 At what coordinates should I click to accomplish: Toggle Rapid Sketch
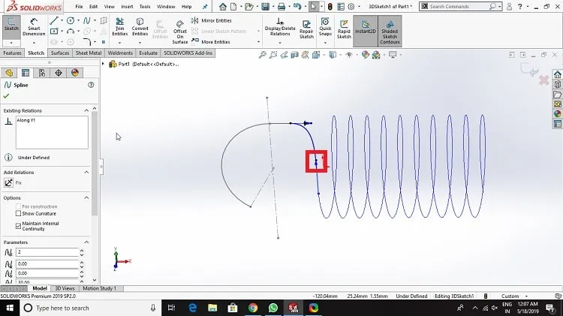coord(344,29)
